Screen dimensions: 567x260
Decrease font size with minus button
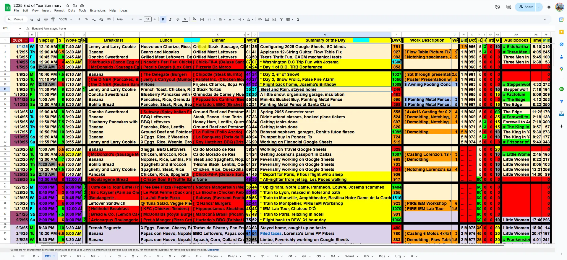tap(141, 19)
